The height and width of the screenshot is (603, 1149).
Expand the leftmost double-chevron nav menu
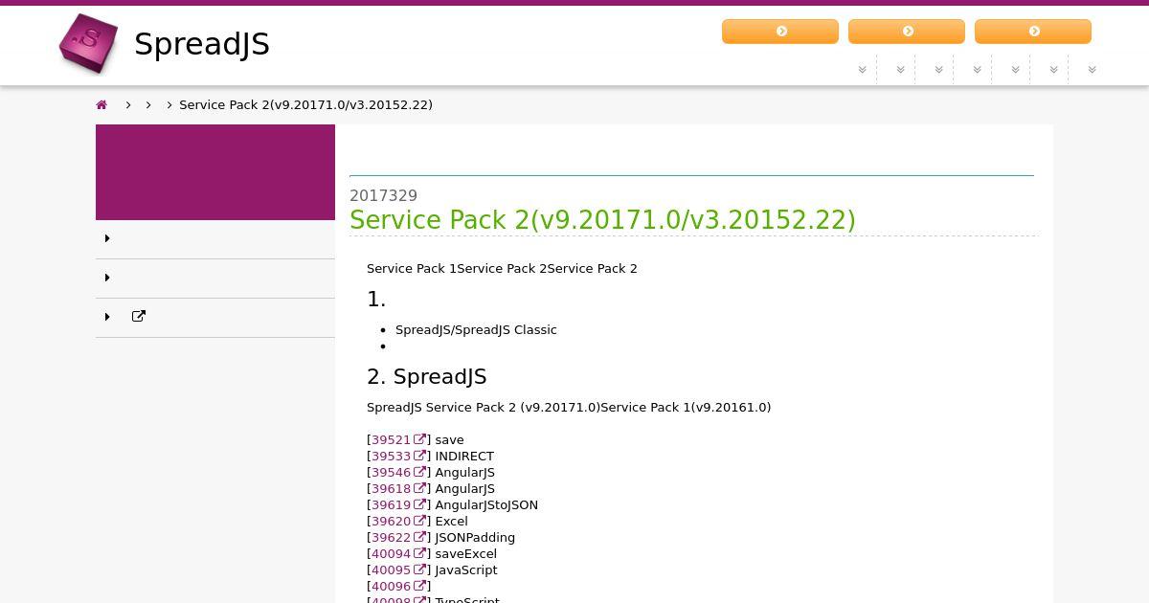862,69
